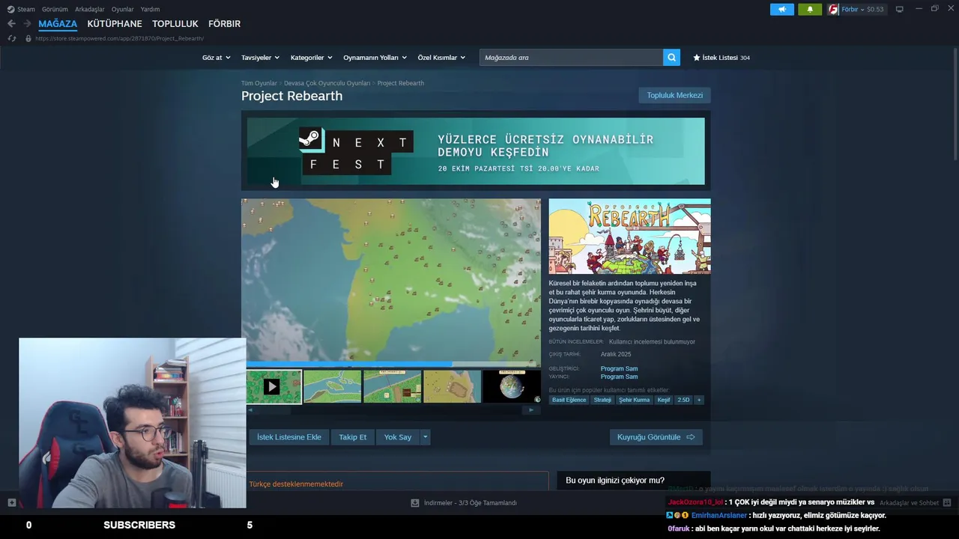The height and width of the screenshot is (539, 959).
Task: Switch to the TOPLULUK tab
Action: (x=175, y=24)
